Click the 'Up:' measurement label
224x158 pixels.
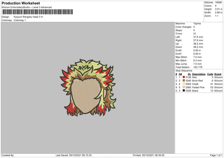pos(177,44)
